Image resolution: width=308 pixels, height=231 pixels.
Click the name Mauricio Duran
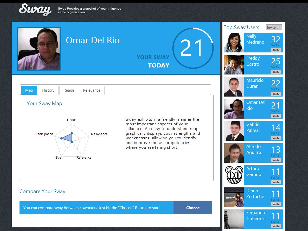[x=255, y=83]
